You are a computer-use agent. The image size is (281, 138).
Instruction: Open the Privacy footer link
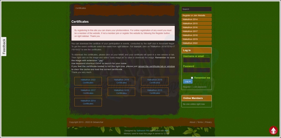point(208,122)
